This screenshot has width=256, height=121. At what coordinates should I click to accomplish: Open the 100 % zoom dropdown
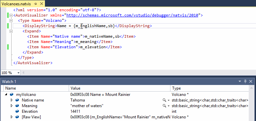click(18, 73)
